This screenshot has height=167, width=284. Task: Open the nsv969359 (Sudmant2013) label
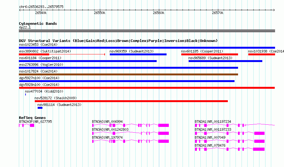[131, 51]
